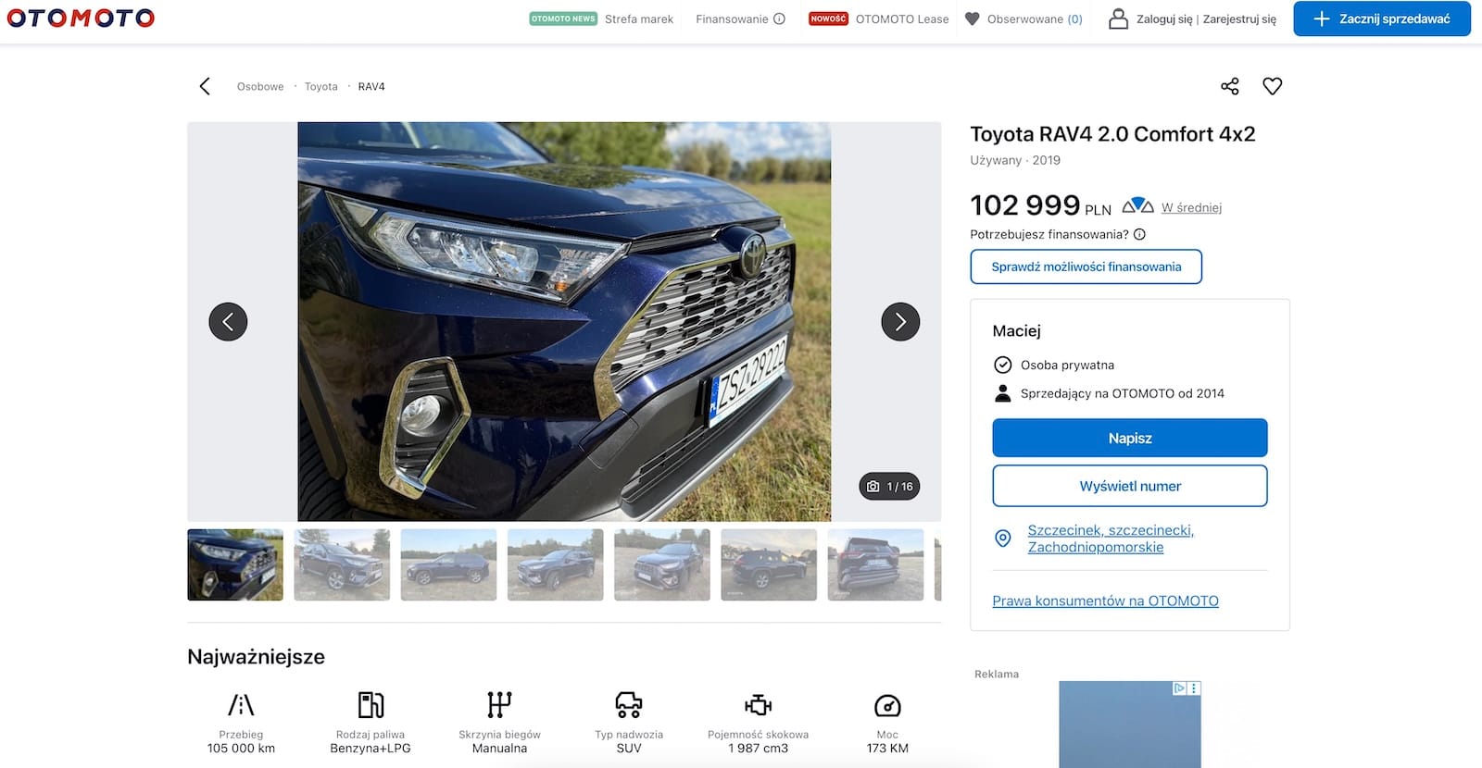This screenshot has width=1482, height=768.
Task: Open the OTOMOTO logo homepage
Action: pos(81,18)
